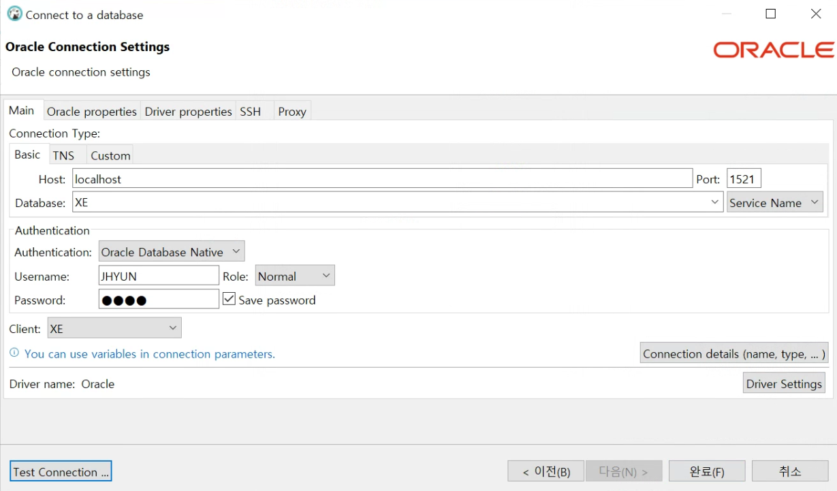Open the Service Name type dropdown
The height and width of the screenshot is (491, 837).
click(775, 202)
